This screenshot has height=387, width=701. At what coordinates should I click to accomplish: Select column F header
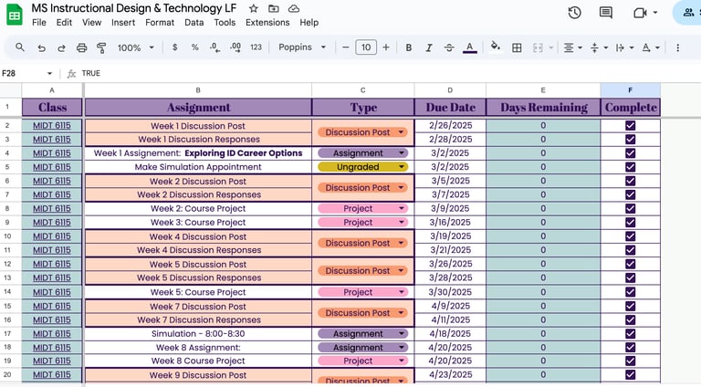(631, 90)
